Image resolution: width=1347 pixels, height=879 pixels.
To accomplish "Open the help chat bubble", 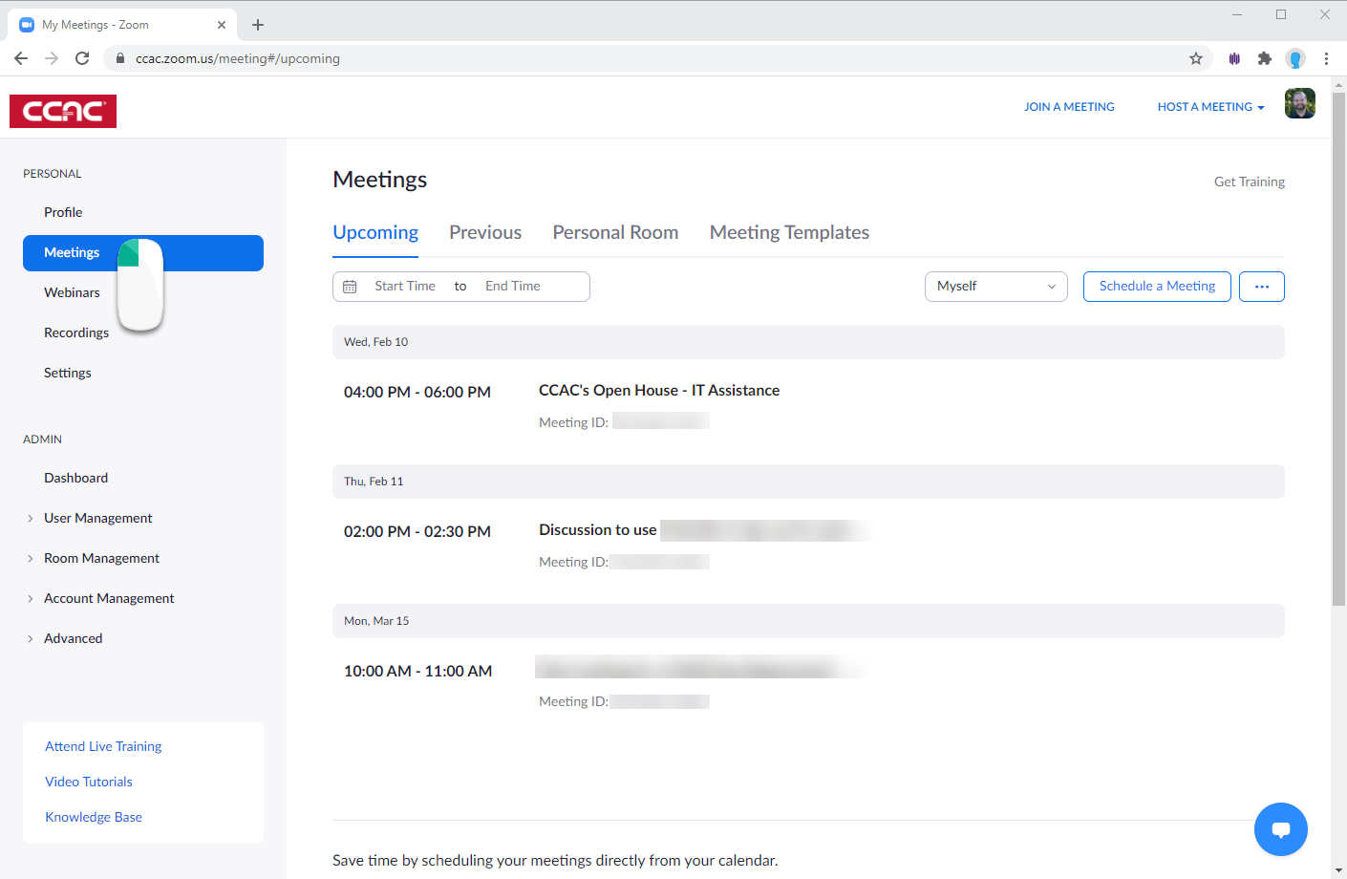I will 1280,829.
